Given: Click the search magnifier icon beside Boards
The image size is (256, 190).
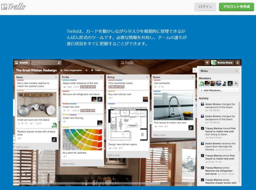Looking at the screenshot, I should coord(59,63).
